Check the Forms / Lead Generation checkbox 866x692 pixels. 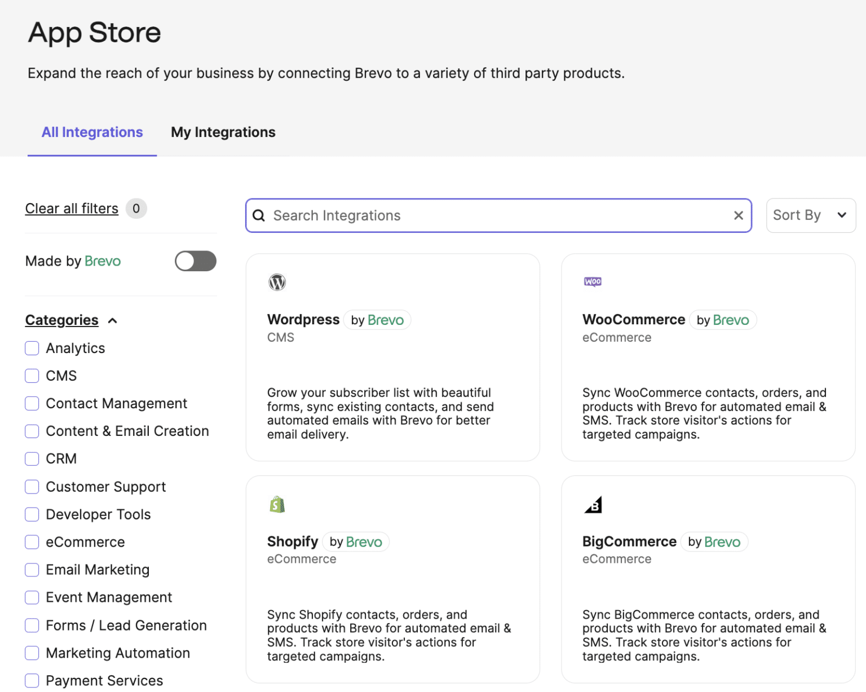point(32,625)
